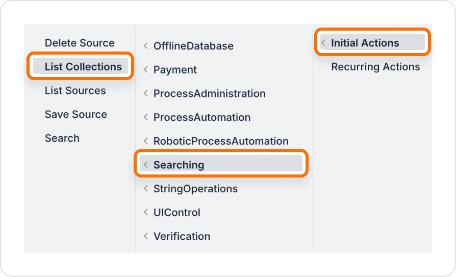This screenshot has height=277, width=456.
Task: Choose List Collections in the menu
Action: (80, 67)
